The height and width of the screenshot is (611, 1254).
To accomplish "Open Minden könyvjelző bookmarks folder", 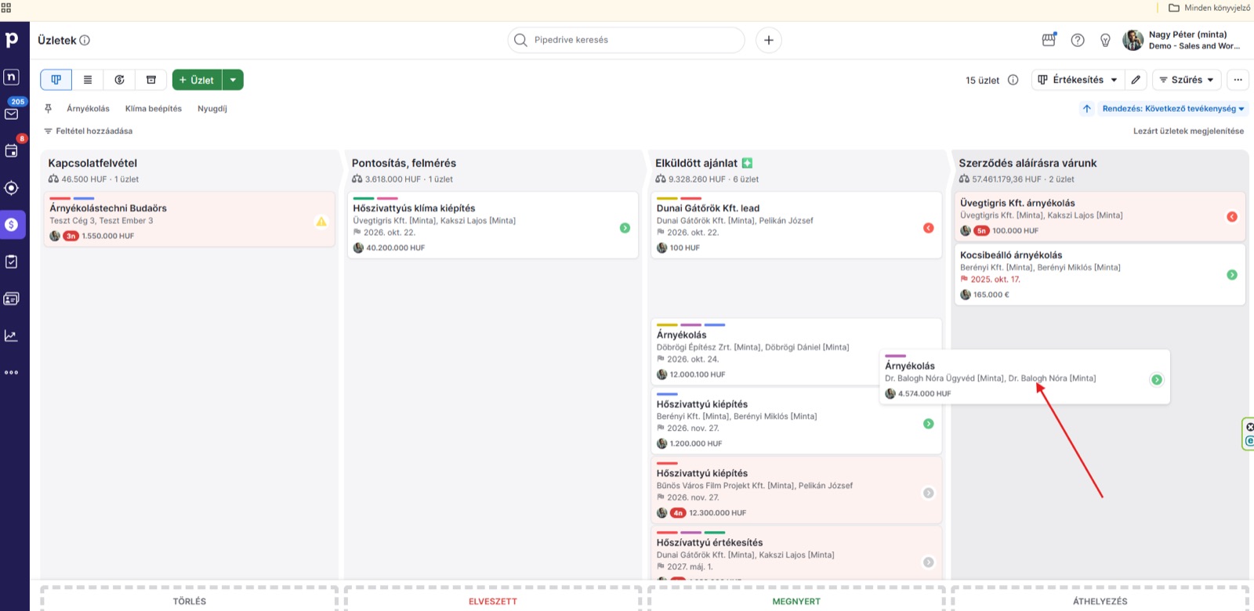I will (1209, 8).
